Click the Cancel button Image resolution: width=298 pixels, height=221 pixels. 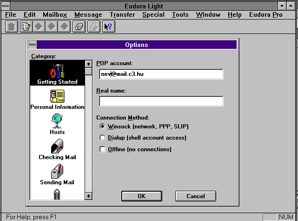tap(196, 196)
